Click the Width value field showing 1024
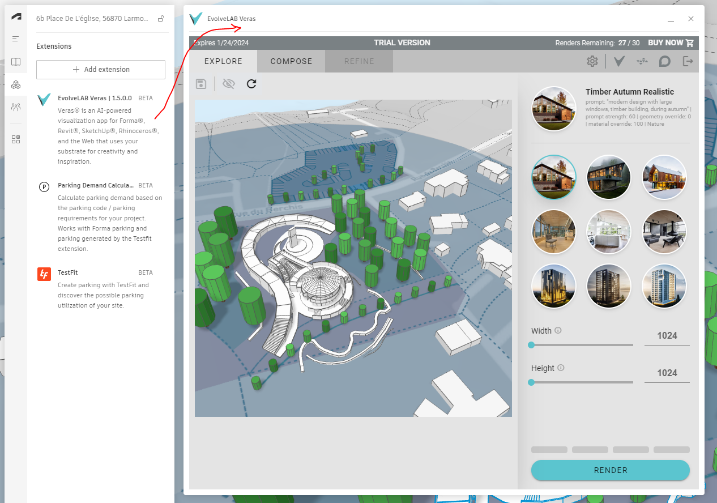The width and height of the screenshot is (717, 503). point(667,336)
